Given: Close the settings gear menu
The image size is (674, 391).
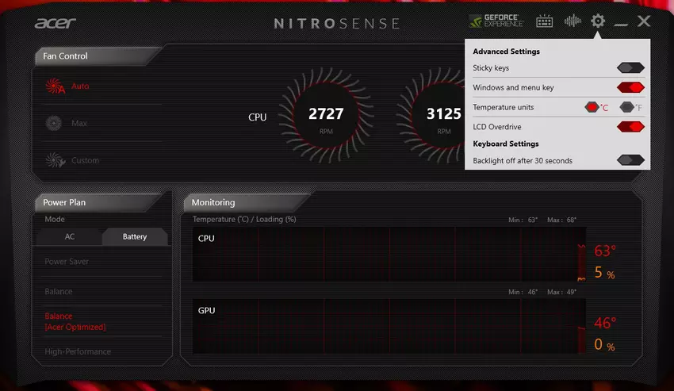Looking at the screenshot, I should (x=598, y=21).
